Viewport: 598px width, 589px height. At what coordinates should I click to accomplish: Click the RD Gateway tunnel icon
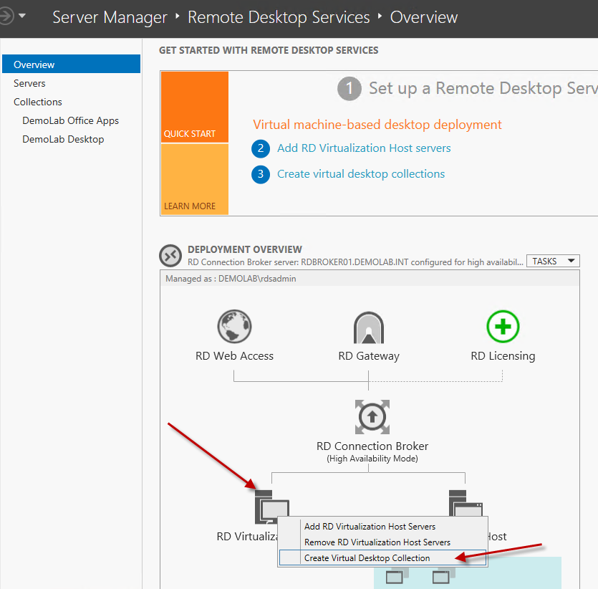pos(369,328)
